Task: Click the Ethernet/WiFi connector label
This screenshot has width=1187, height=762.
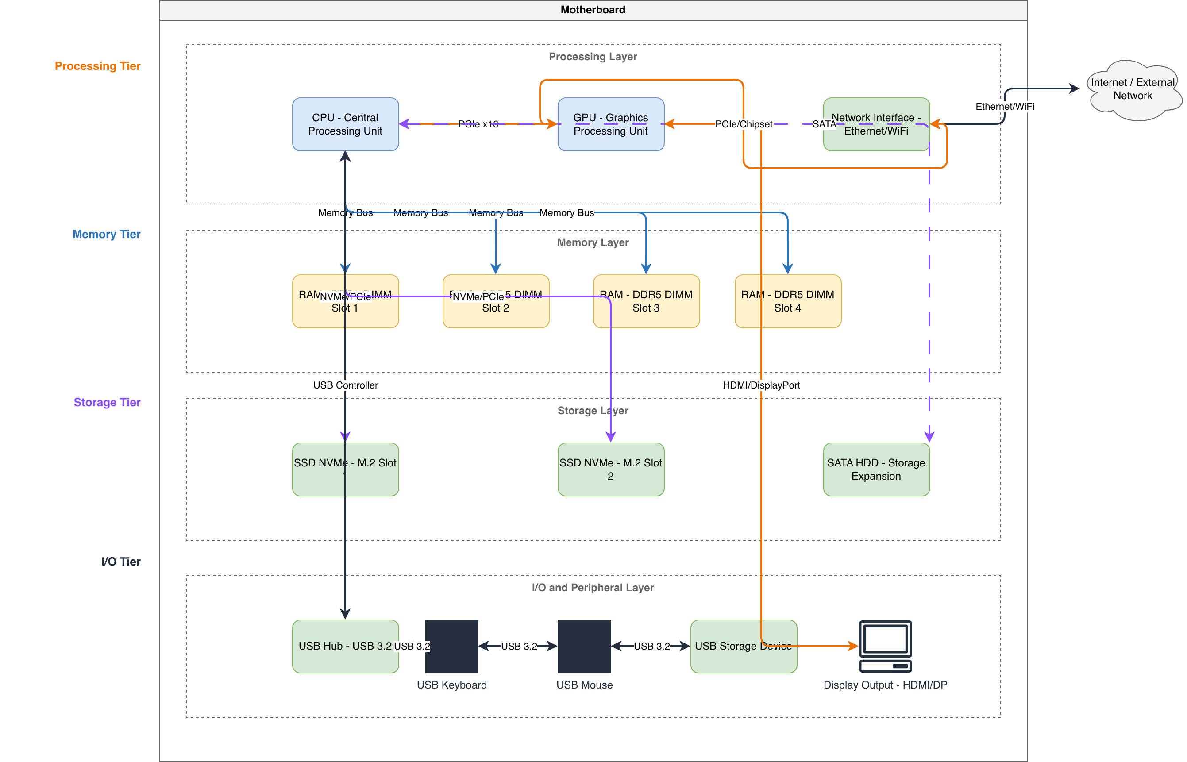Action: pyautogui.click(x=1004, y=106)
